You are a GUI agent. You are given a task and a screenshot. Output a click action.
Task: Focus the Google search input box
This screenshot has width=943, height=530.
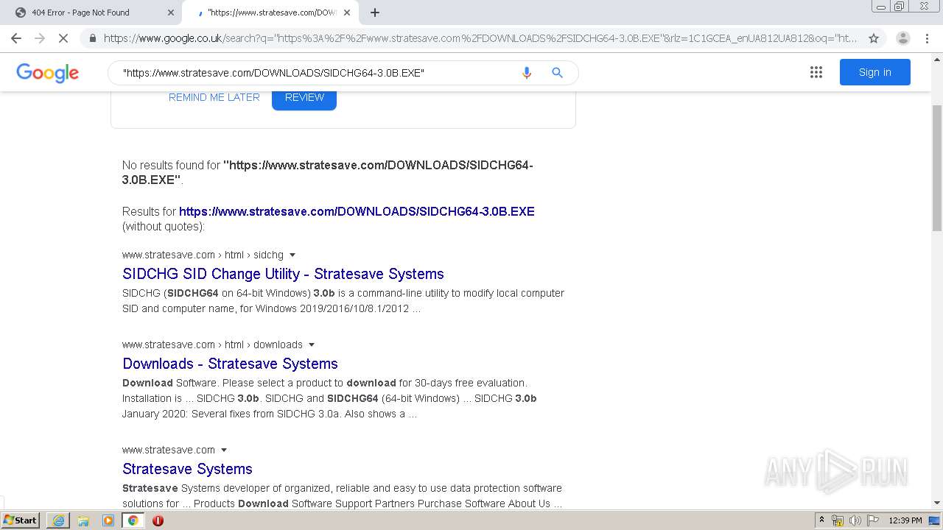tap(317, 73)
